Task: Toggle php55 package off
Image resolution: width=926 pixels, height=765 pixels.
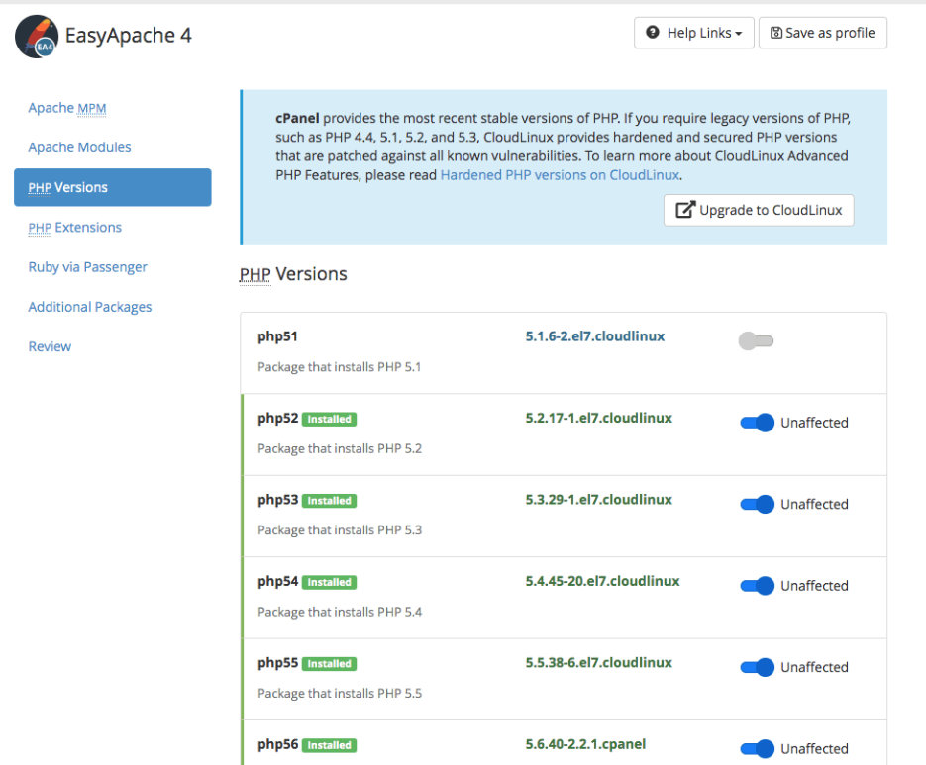Action: pyautogui.click(x=757, y=667)
